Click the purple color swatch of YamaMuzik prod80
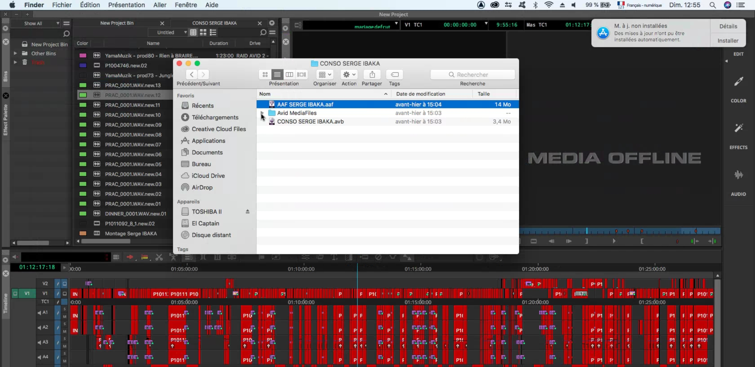The height and width of the screenshot is (367, 755). point(83,55)
